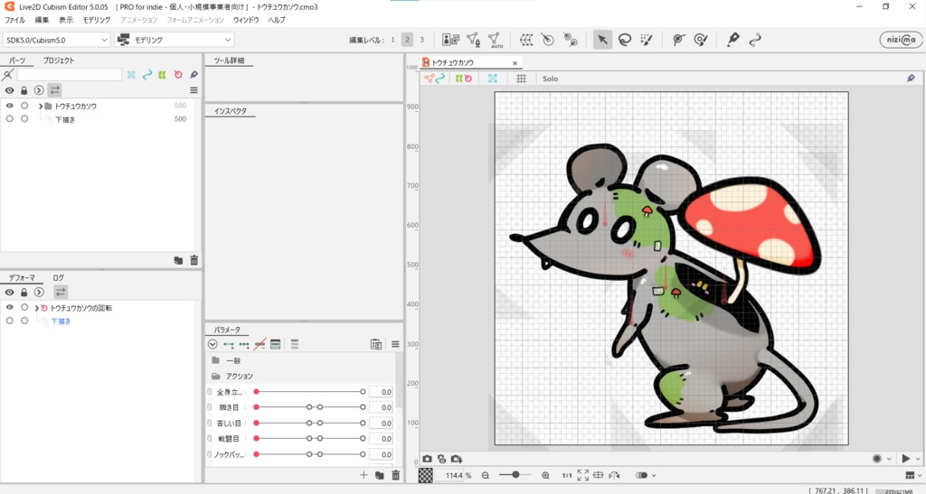Click the 苦しい目 parameter slider
This screenshot has height=494, width=926.
click(309, 424)
